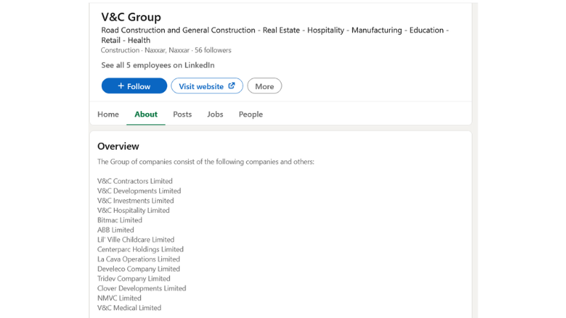Click the 56 followers text
This screenshot has width=566, height=318.
coord(213,50)
